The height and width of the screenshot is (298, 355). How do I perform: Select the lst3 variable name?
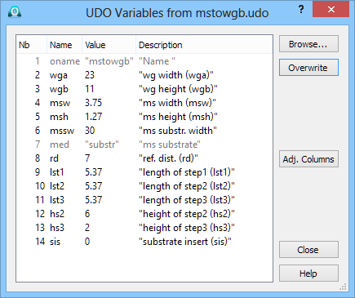57,200
